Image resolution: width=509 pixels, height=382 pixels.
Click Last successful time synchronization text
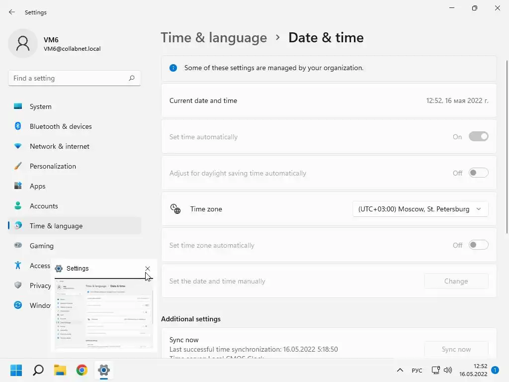click(x=254, y=349)
